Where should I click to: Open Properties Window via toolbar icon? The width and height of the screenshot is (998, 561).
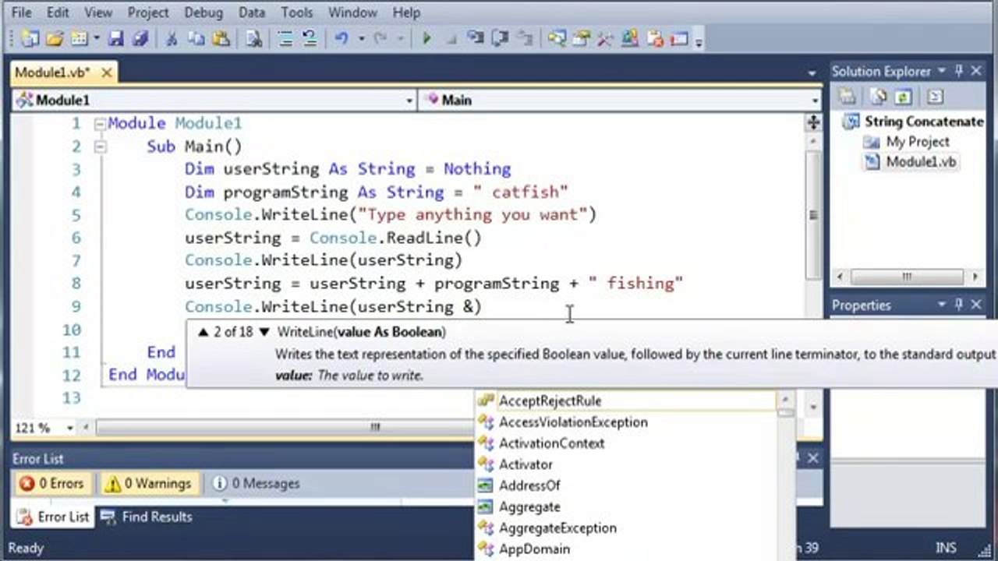[x=582, y=38]
